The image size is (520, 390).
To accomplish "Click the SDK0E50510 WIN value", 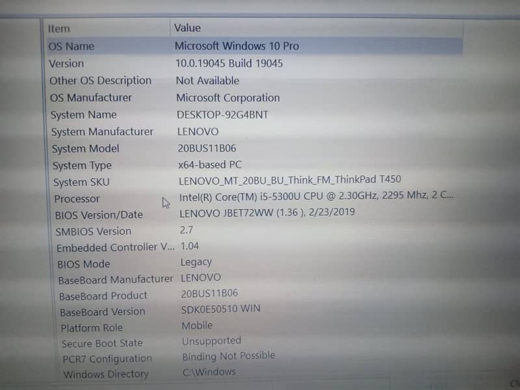I will point(220,309).
